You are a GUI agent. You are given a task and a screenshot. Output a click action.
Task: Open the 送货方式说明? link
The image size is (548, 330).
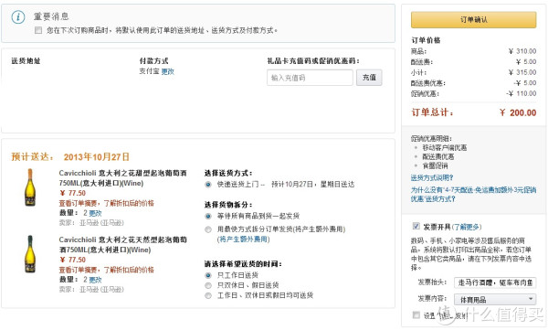point(432,177)
